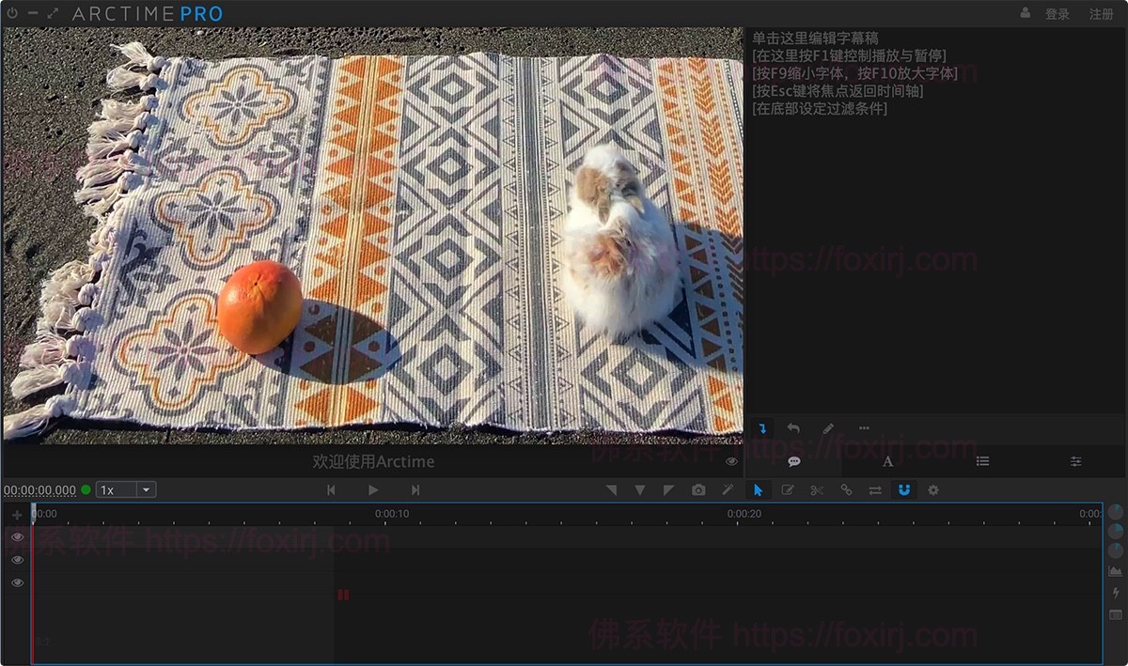Open the subtitle list view icon

click(983, 460)
